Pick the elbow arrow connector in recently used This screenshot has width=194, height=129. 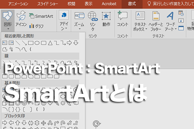63,43
